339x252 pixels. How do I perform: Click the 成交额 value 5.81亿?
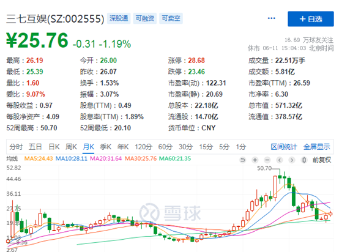tap(285, 72)
